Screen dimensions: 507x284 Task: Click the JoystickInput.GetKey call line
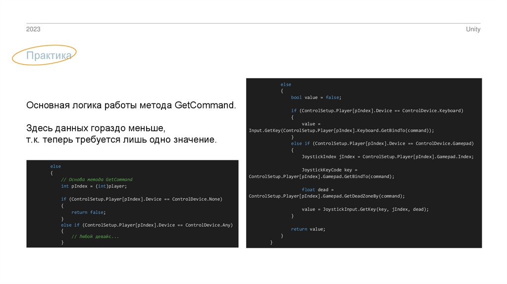(x=365, y=209)
